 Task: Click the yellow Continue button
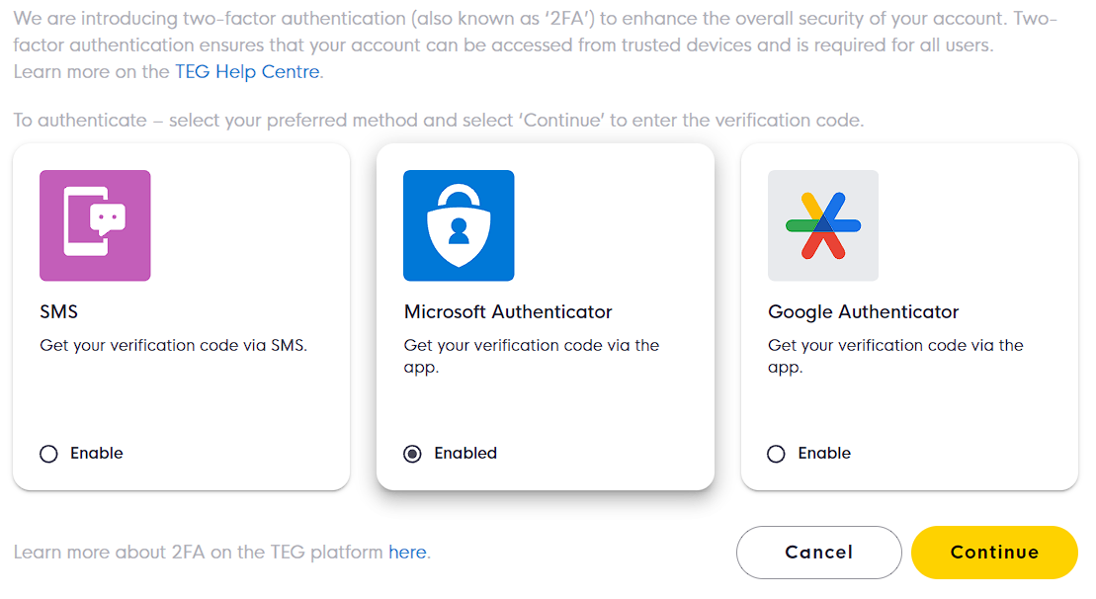click(x=994, y=553)
